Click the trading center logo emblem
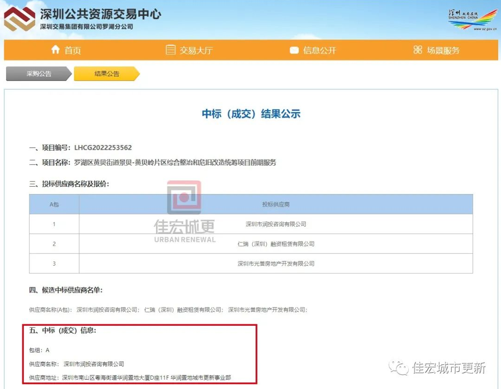Screen dimensions: 501x389 tap(19, 20)
